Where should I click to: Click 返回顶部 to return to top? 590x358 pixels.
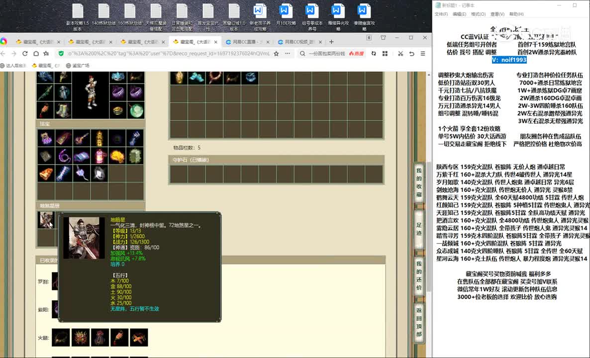419,322
